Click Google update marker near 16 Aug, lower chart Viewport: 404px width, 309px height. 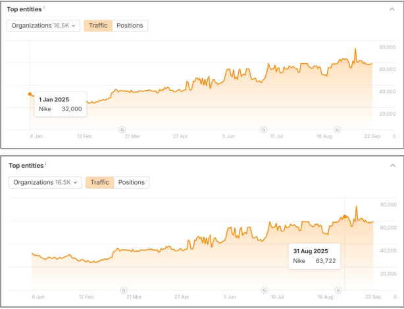[x=338, y=289]
